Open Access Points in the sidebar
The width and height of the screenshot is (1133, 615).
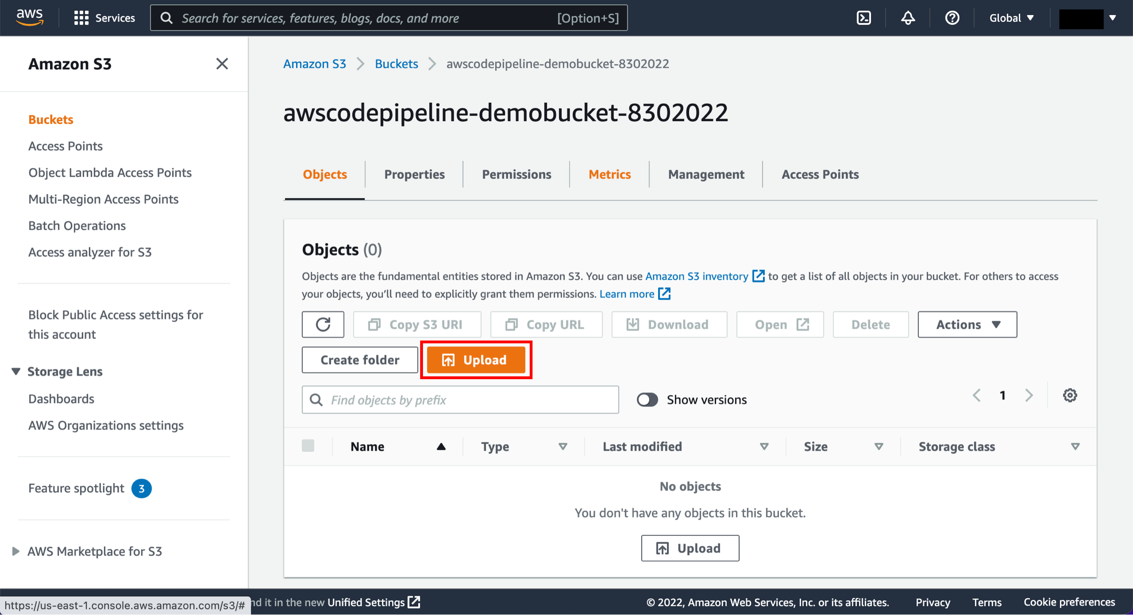[65, 146]
